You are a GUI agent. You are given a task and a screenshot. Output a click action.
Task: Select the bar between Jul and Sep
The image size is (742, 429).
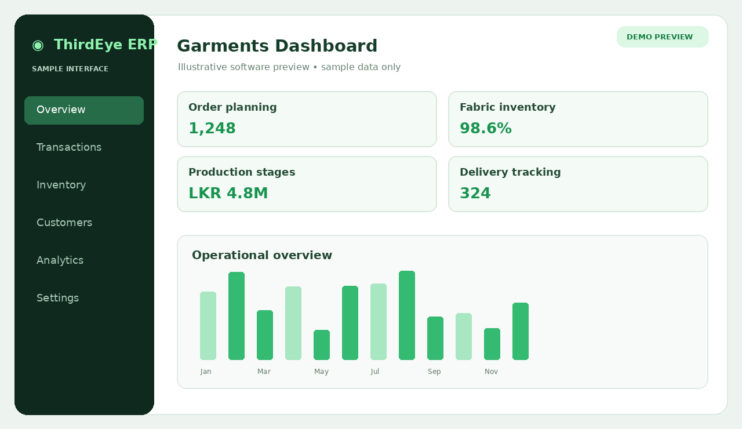click(x=407, y=315)
